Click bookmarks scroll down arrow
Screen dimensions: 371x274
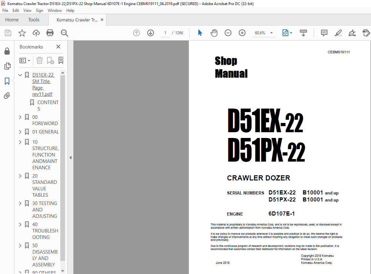62,271
